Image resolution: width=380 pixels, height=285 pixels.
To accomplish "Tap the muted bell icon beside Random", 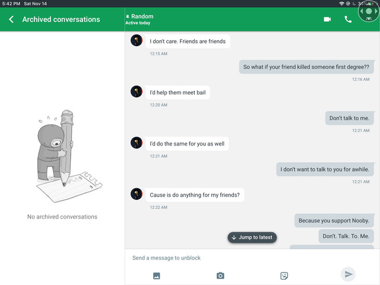I will click(x=128, y=17).
